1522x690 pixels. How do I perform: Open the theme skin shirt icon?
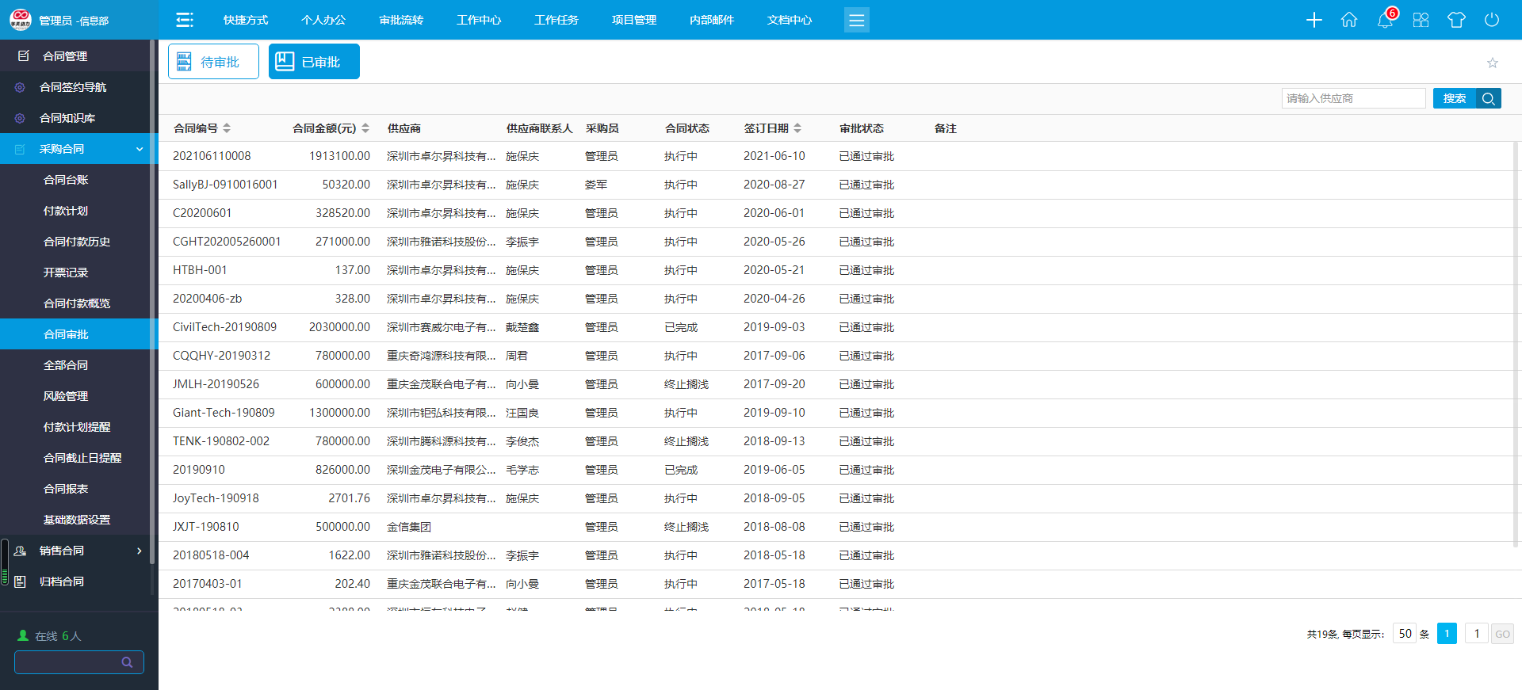click(x=1456, y=20)
